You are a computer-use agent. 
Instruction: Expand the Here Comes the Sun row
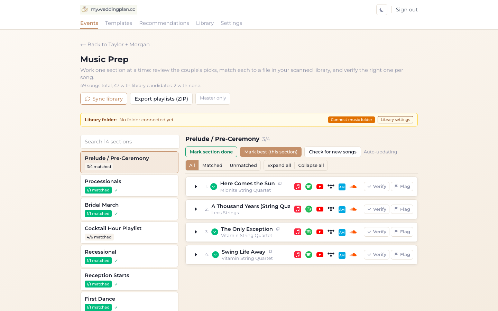pos(196,187)
